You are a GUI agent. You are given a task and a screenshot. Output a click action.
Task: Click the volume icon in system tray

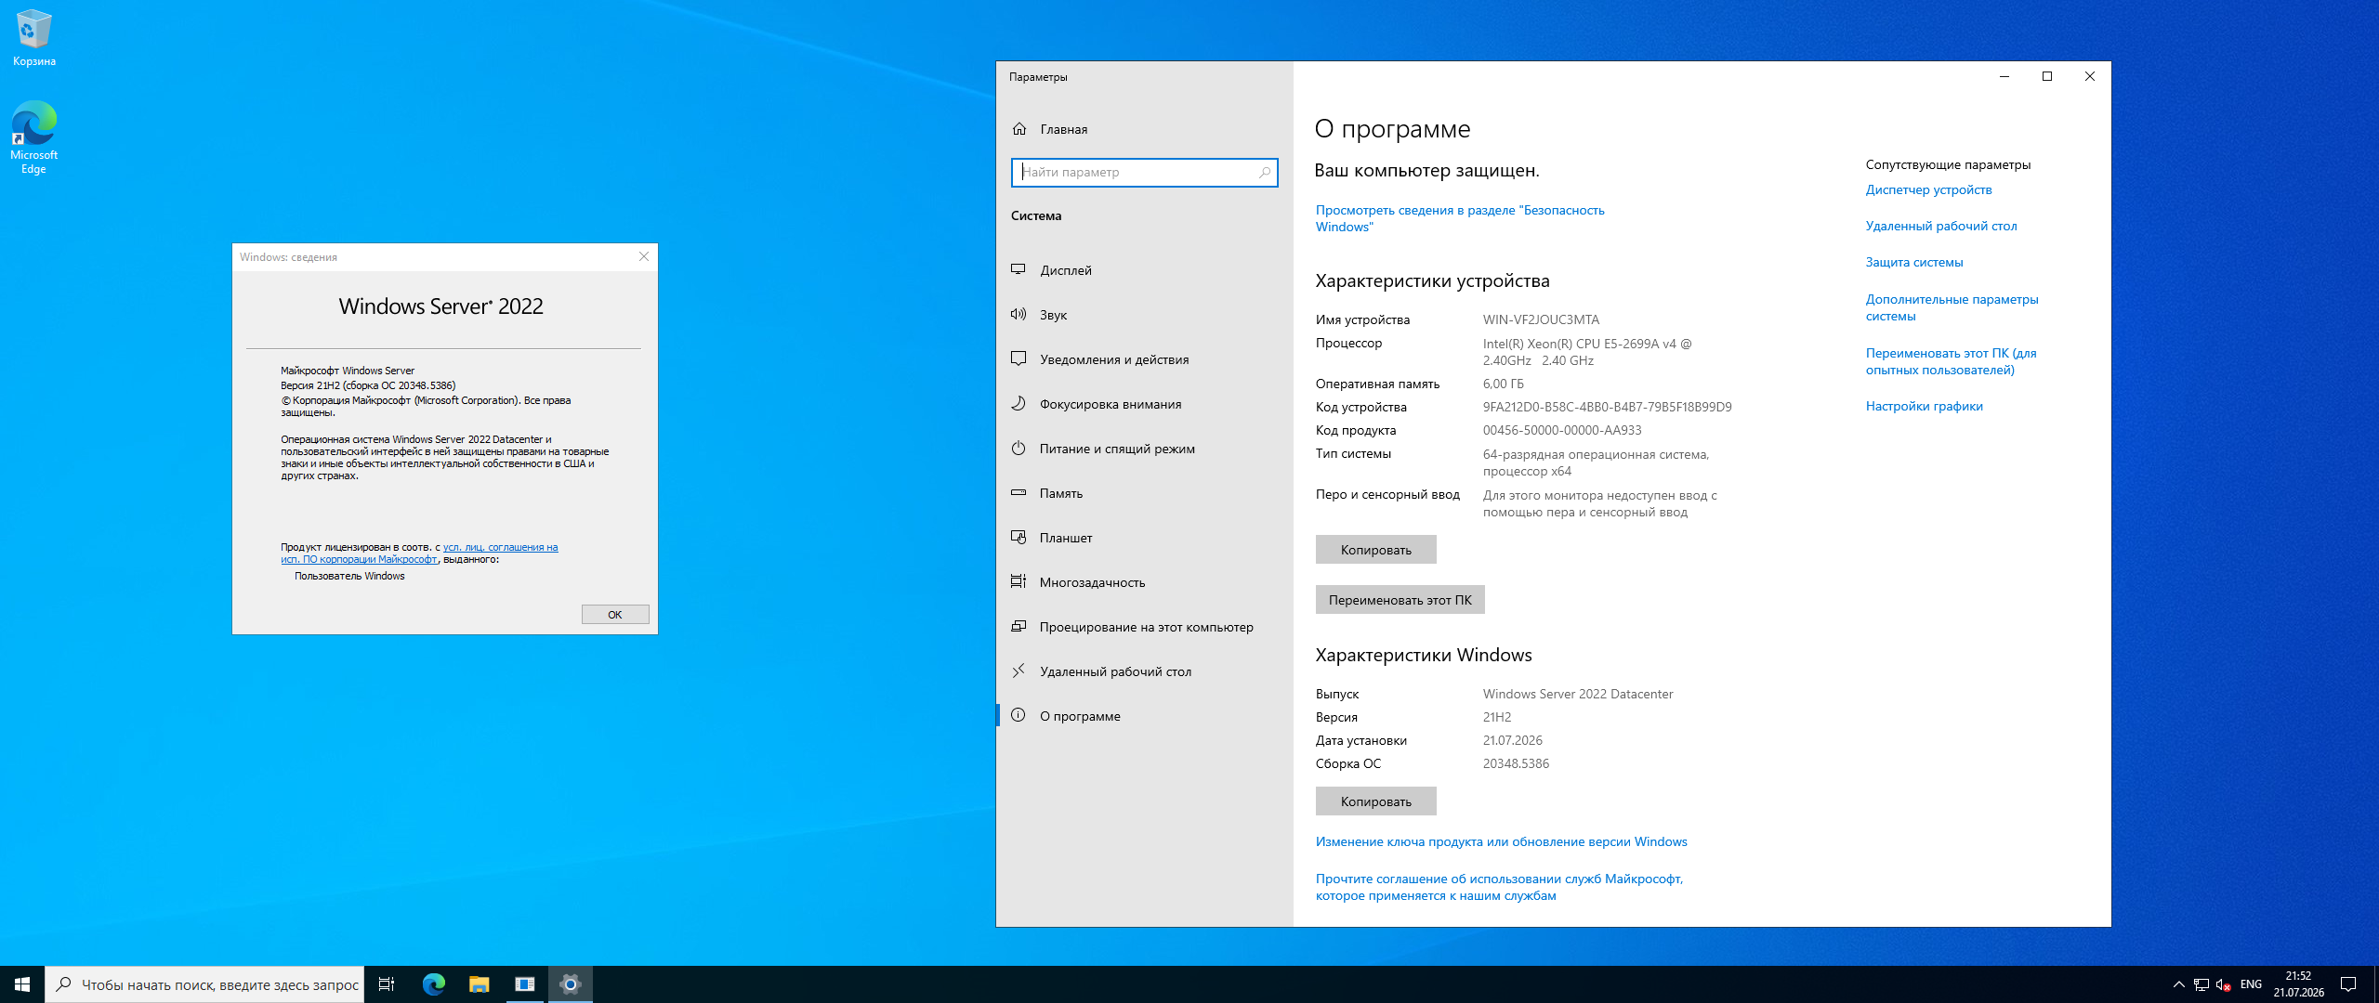pos(2224,984)
